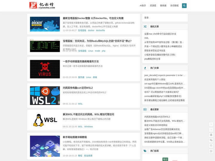
Task: Open recent update 商标注册申请基本流程
Action: tap(164, 137)
